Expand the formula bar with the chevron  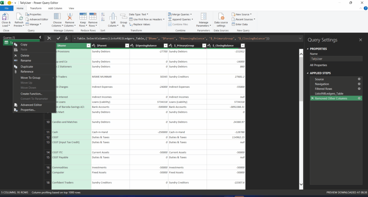300,38
